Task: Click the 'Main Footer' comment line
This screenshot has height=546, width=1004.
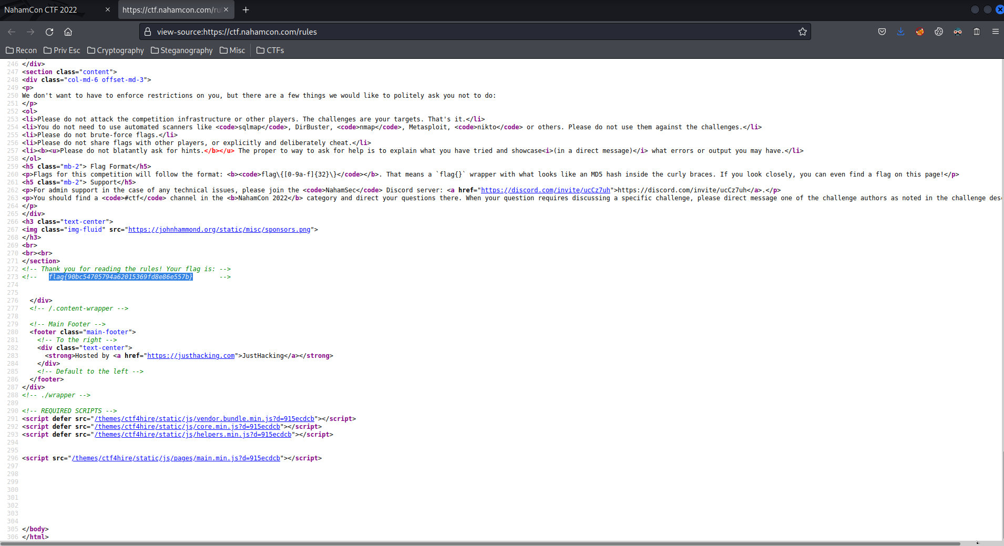Action: click(67, 324)
